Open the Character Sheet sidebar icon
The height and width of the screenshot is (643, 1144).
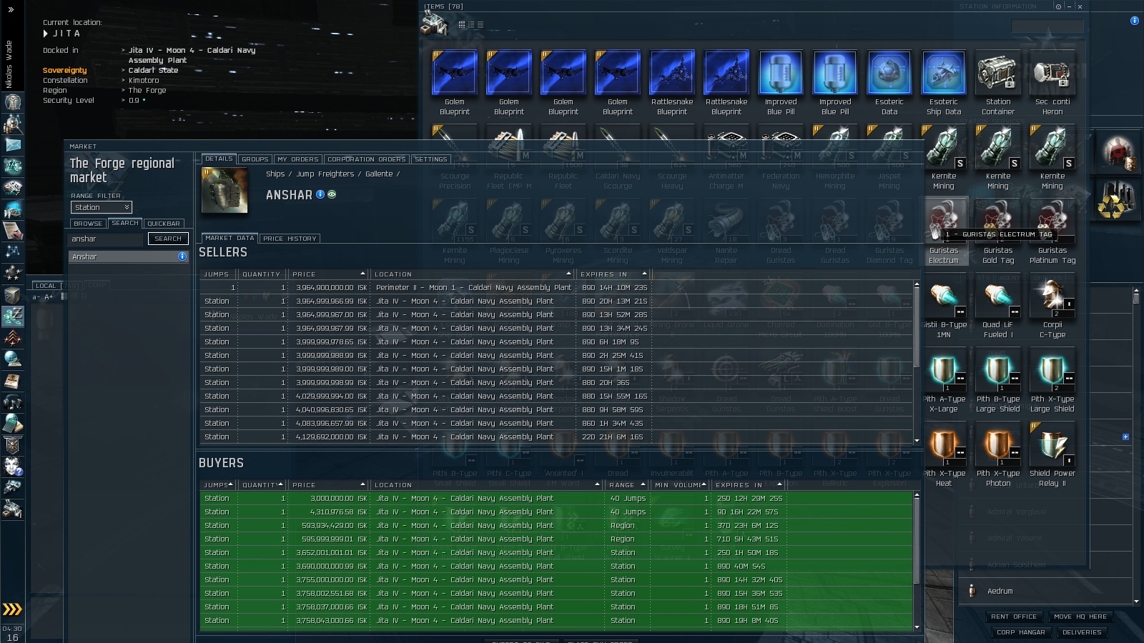13,102
